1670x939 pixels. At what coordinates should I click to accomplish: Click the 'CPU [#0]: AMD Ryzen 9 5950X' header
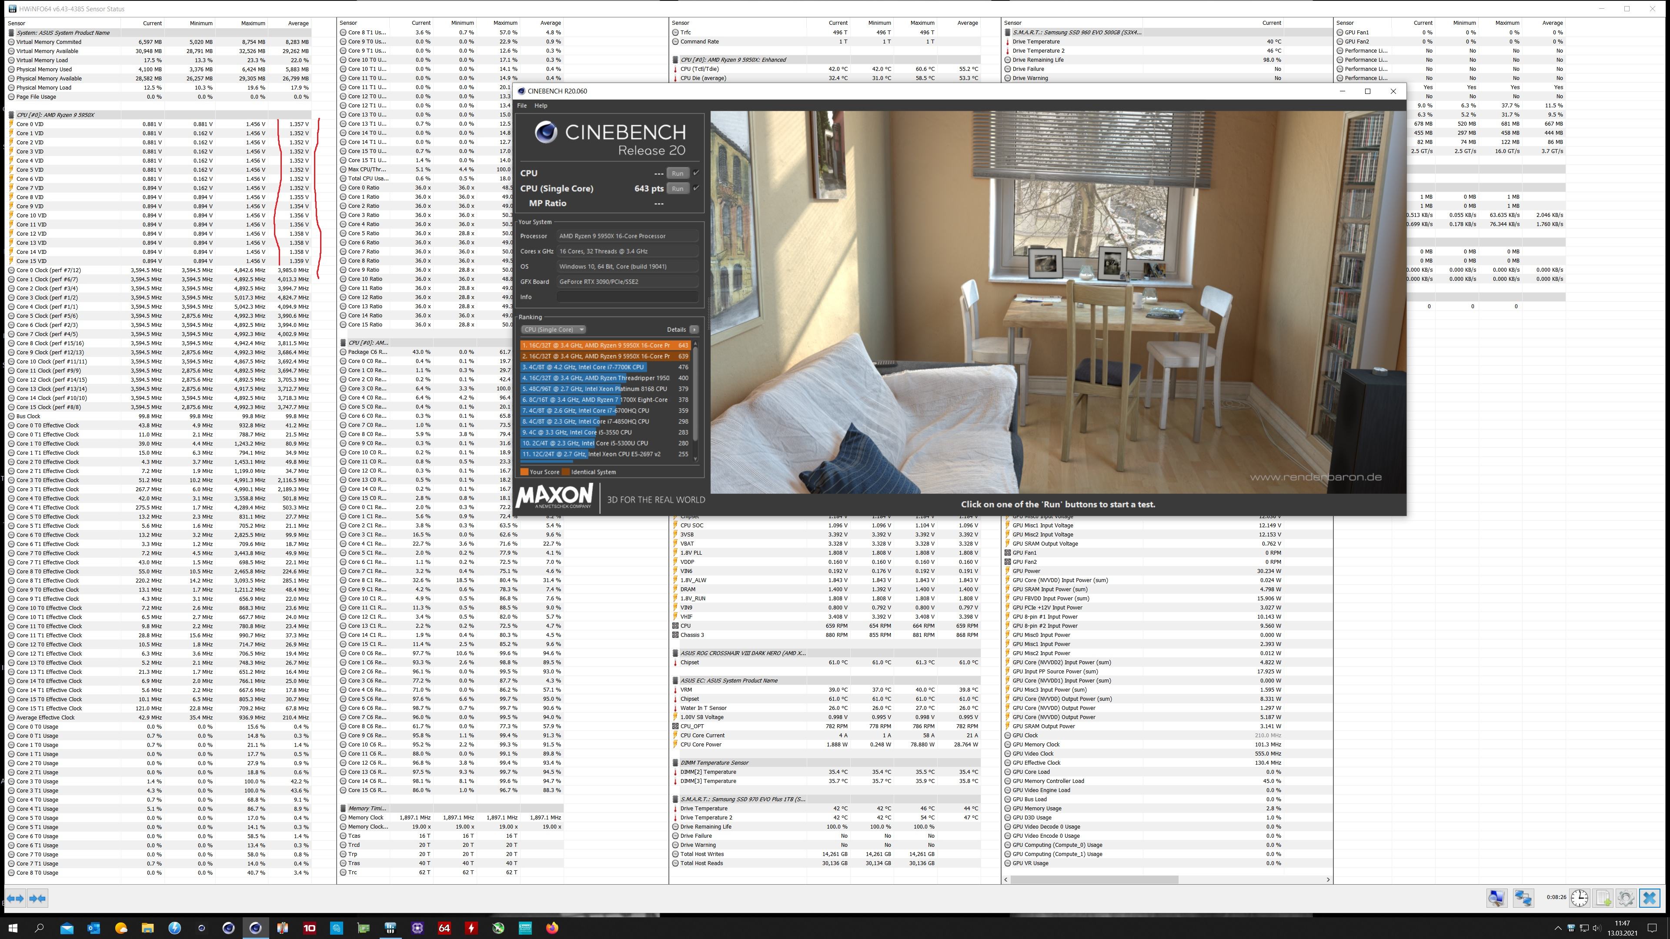click(x=159, y=115)
